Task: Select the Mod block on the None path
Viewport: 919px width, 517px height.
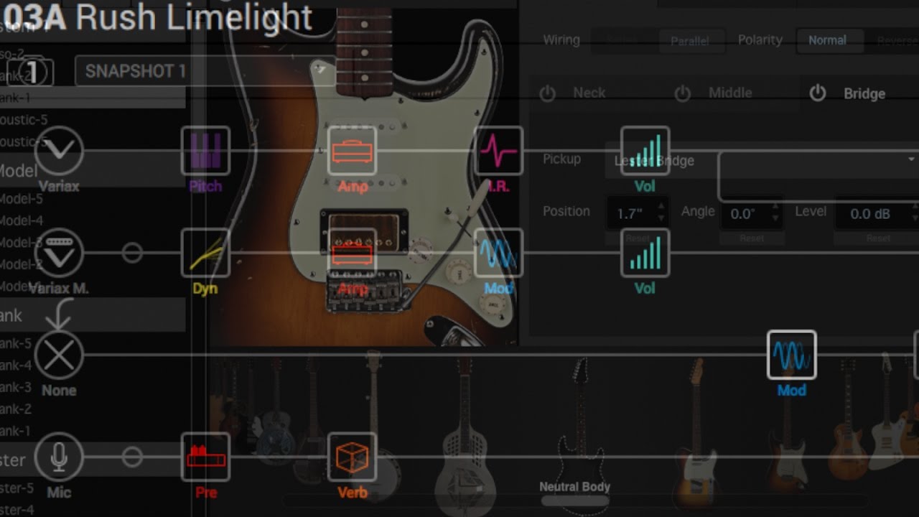Action: pos(791,355)
